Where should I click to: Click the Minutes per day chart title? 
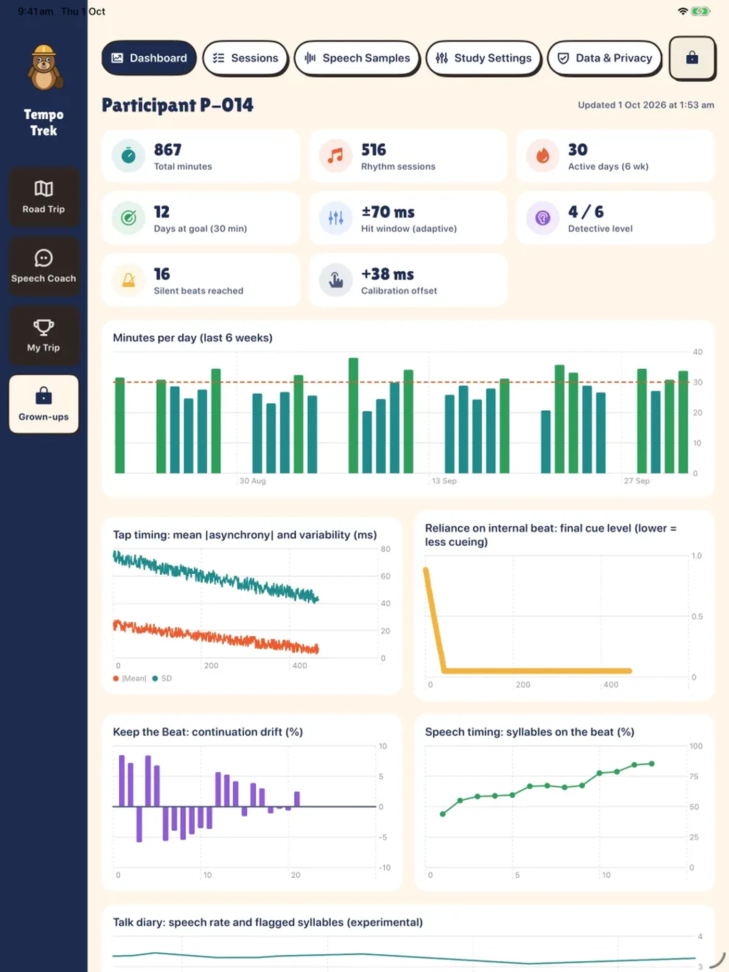click(x=193, y=337)
